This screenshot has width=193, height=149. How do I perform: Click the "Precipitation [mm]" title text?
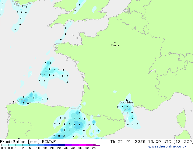pyautogui.click(x=20, y=142)
